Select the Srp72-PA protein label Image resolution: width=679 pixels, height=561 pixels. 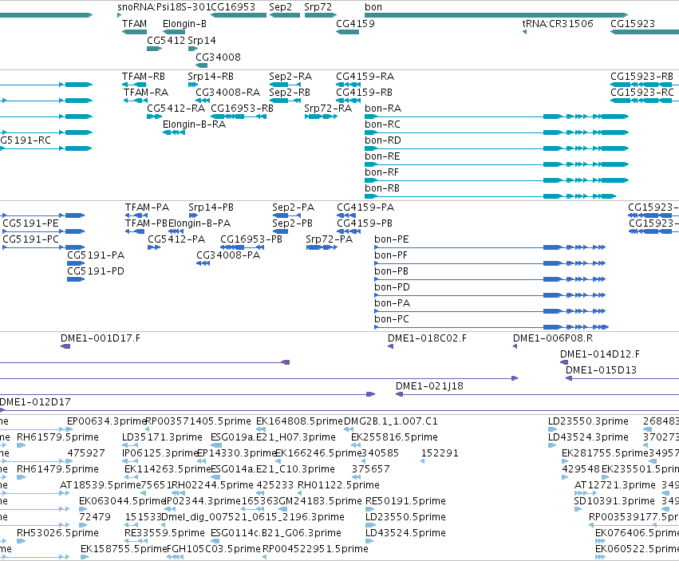click(329, 239)
